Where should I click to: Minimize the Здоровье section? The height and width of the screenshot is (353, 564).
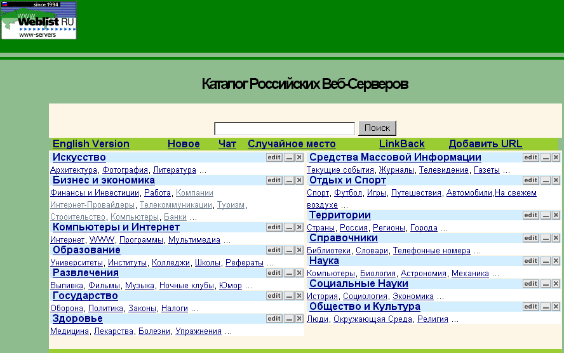(x=289, y=319)
